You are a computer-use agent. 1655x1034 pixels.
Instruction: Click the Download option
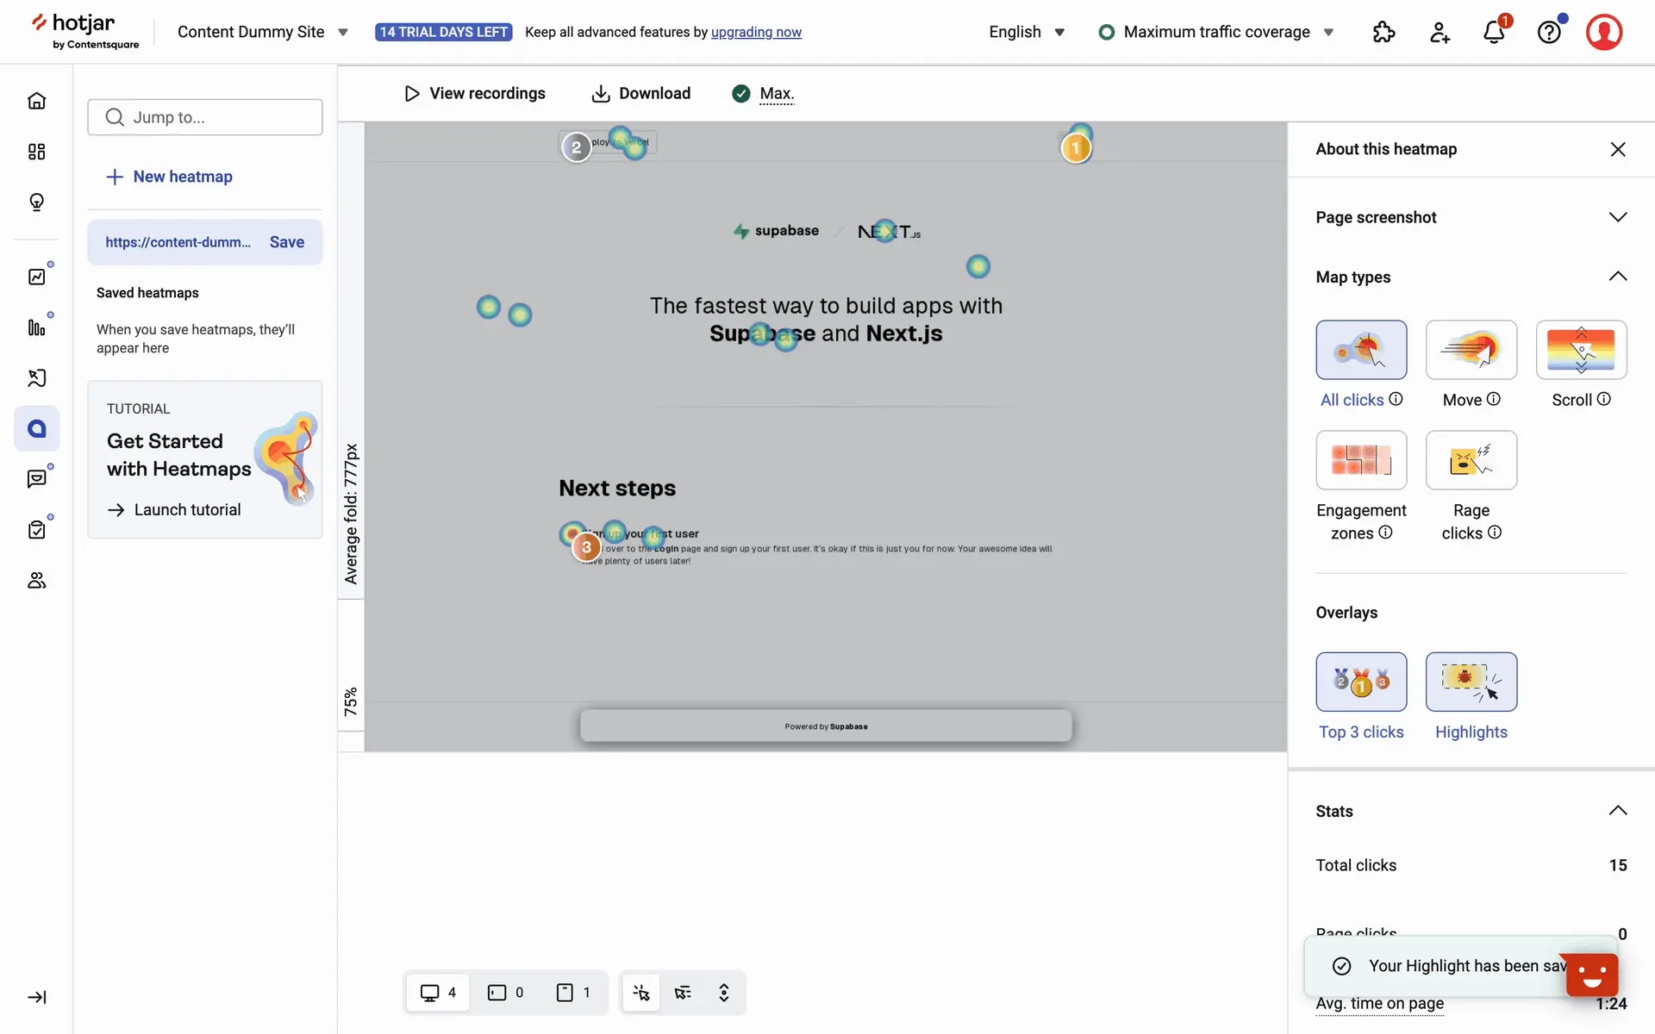pyautogui.click(x=640, y=93)
